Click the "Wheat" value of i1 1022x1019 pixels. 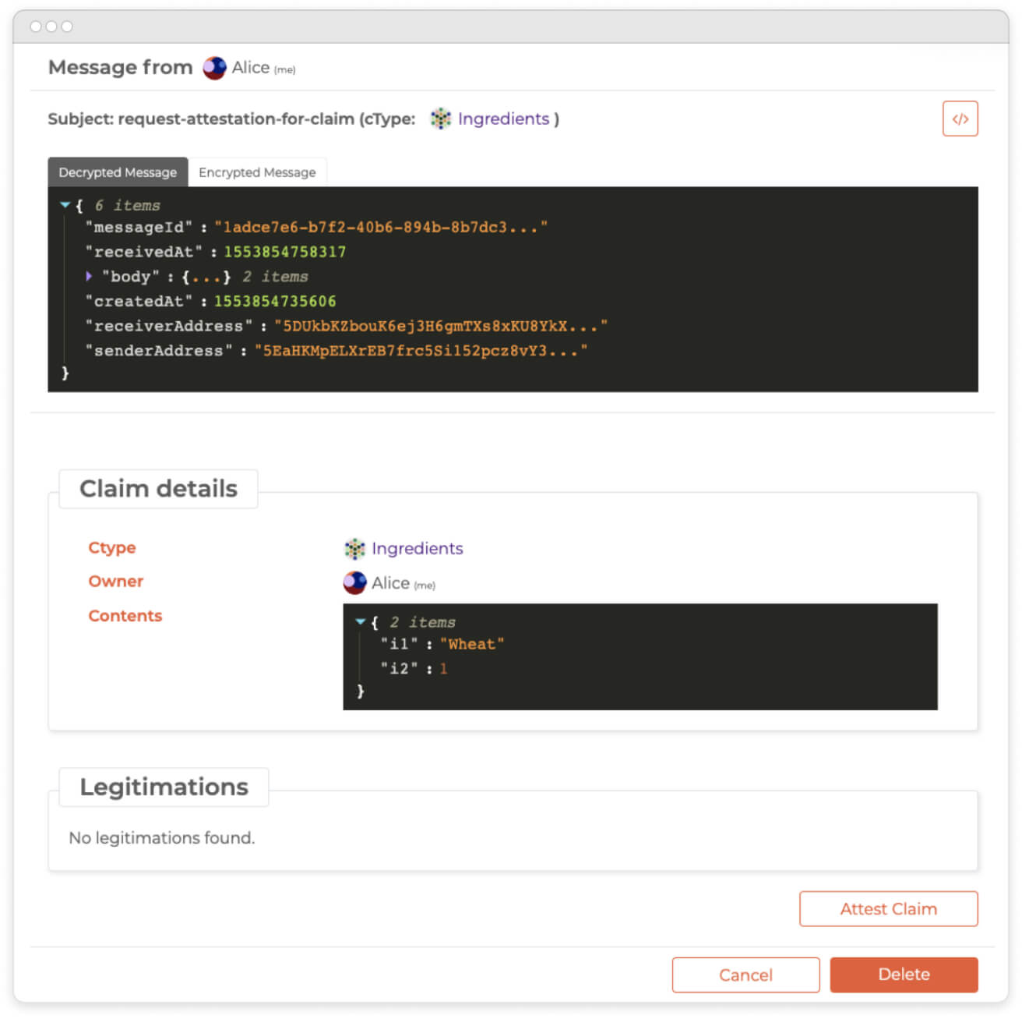[x=472, y=644]
